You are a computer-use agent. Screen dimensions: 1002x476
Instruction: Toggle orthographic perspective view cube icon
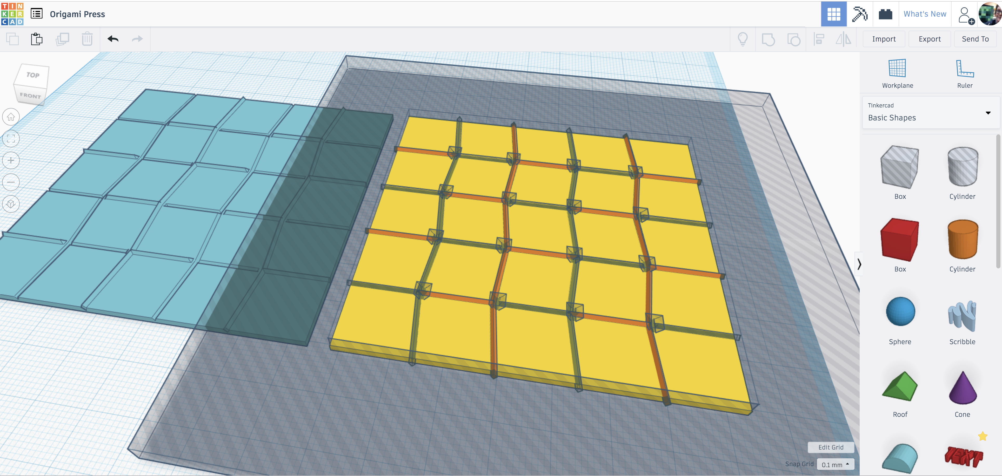pyautogui.click(x=11, y=204)
